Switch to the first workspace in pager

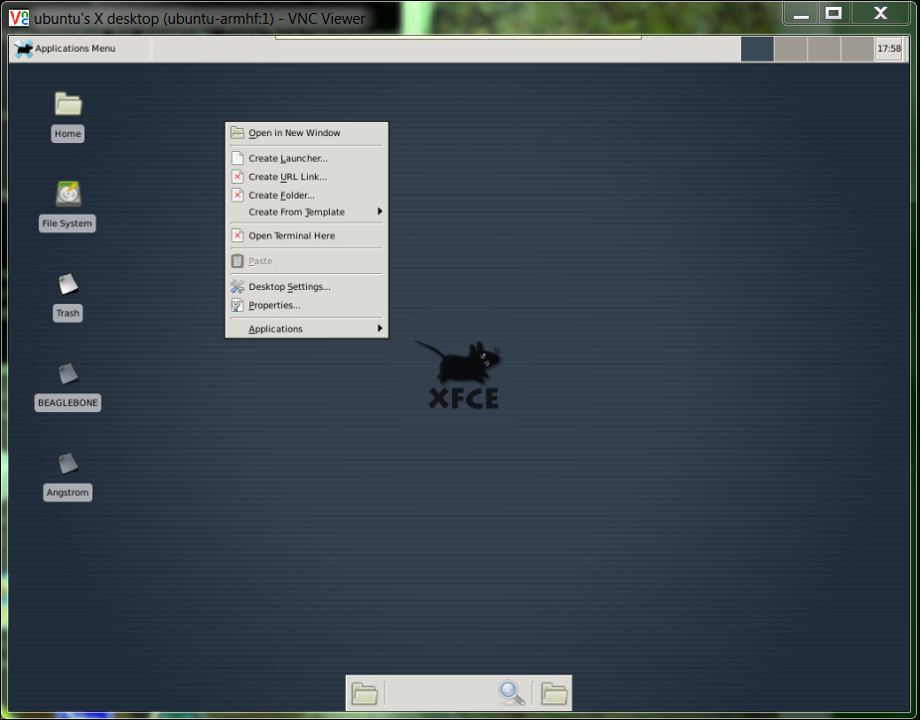pyautogui.click(x=757, y=50)
